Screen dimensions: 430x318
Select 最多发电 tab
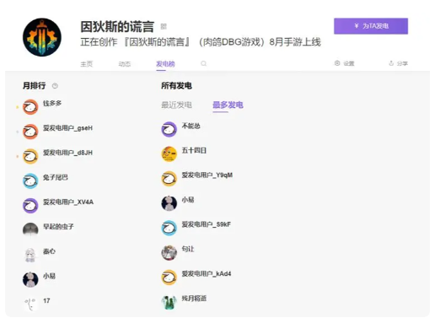point(228,105)
